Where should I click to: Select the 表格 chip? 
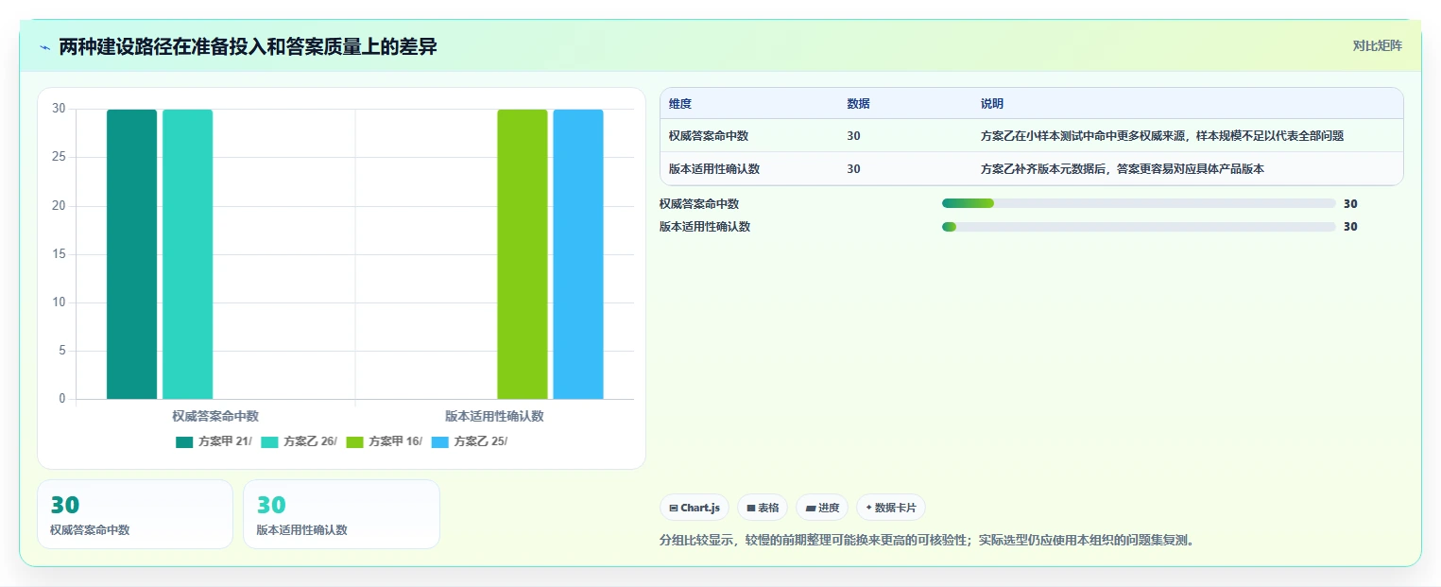[x=763, y=508]
